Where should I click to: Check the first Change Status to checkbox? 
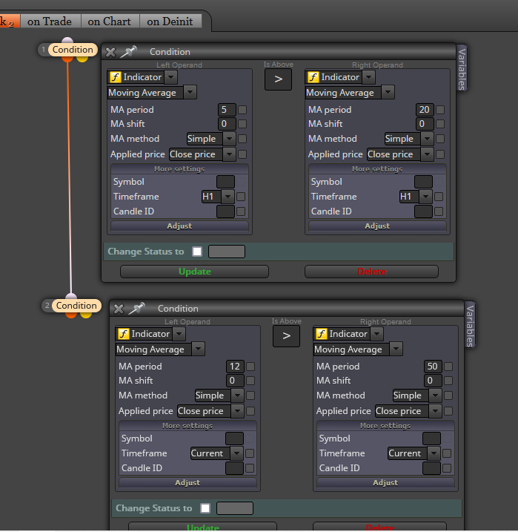(x=197, y=252)
